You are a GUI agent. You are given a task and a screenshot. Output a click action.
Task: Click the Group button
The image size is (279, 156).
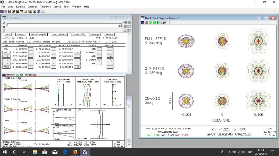(95, 34)
